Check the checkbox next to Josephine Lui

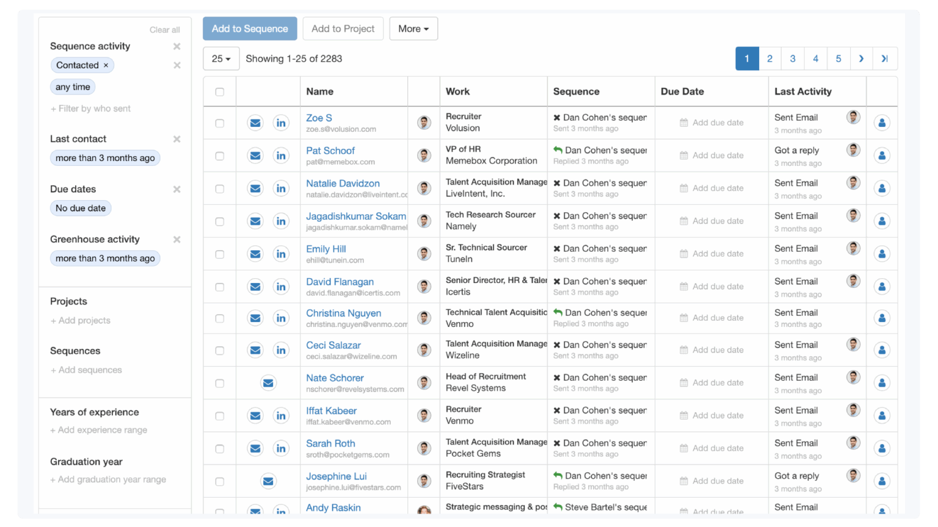220,481
